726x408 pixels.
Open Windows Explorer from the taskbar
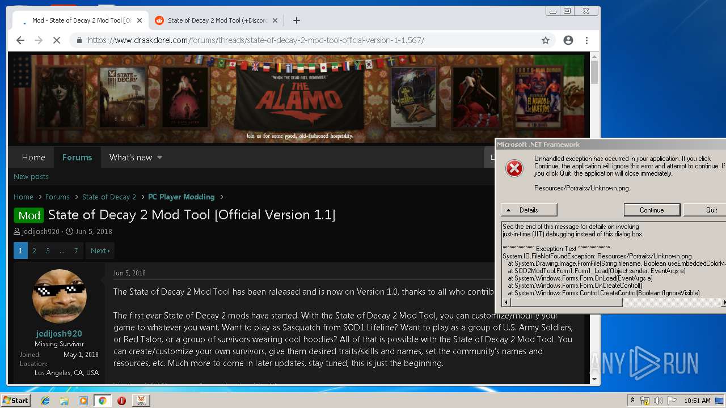point(64,401)
